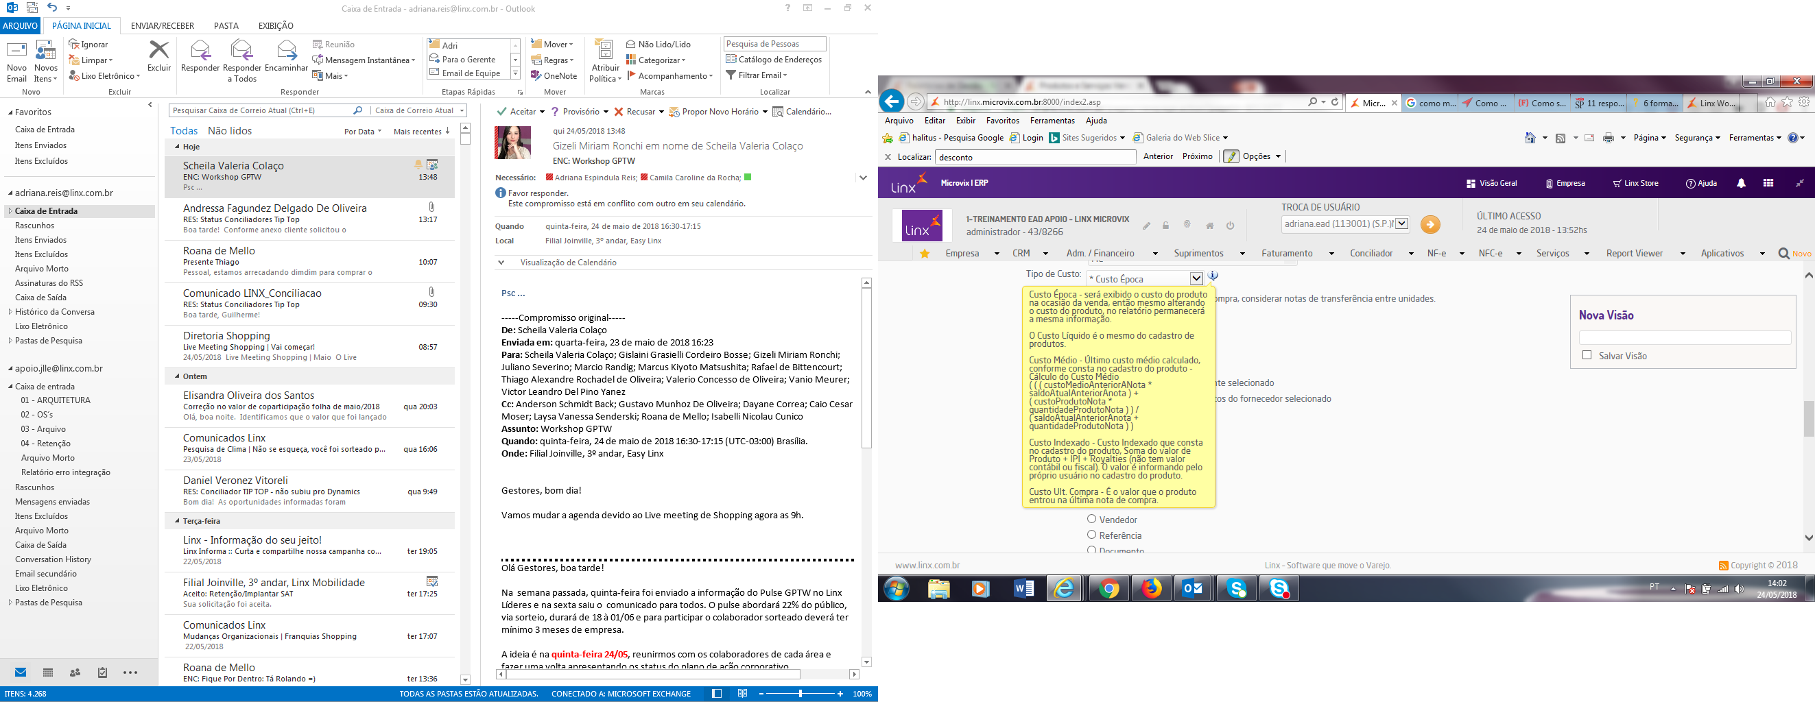Click Encaminhar forward icon in ribbon
This screenshot has width=1815, height=702.
286,56
